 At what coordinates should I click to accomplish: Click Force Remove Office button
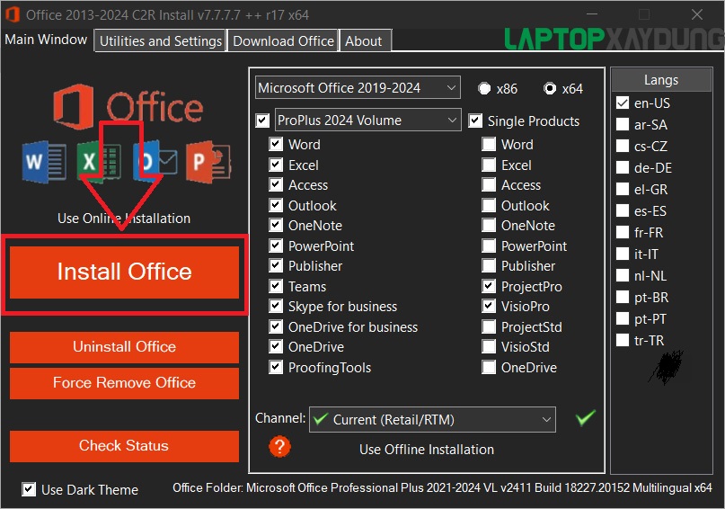coord(124,383)
